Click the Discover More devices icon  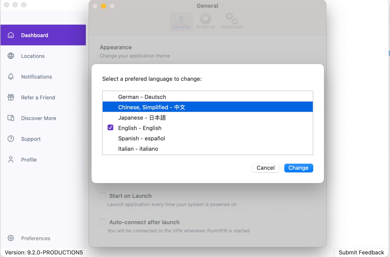coord(11,118)
